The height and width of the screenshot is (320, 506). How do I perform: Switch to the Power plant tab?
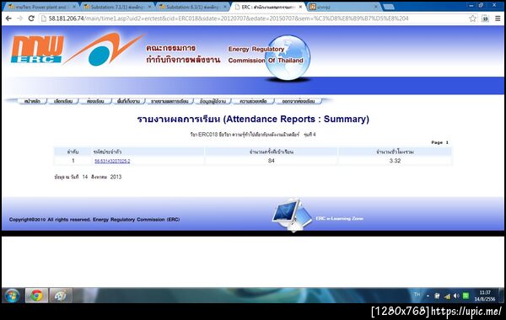tap(41, 7)
